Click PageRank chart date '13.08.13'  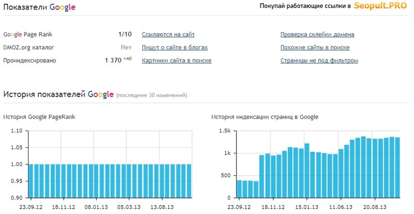(162, 207)
